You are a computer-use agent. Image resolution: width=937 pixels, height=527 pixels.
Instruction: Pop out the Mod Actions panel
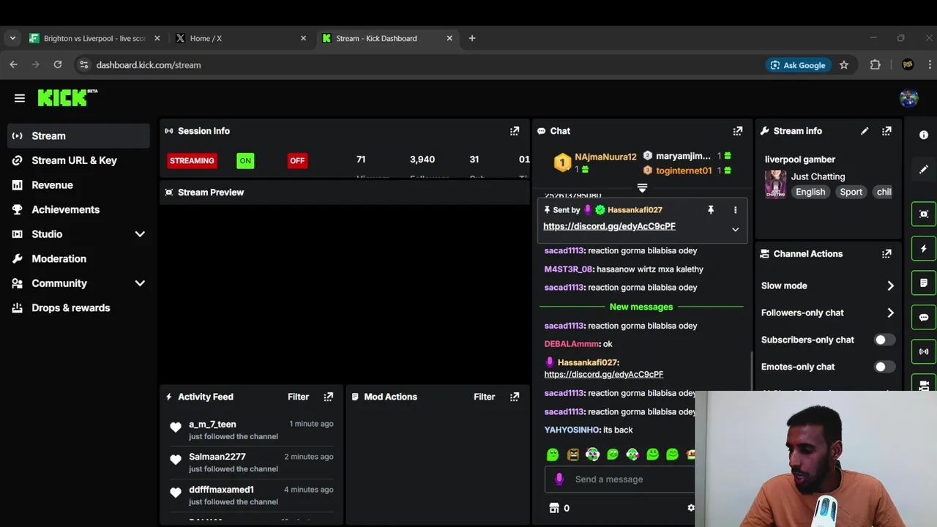(x=515, y=397)
